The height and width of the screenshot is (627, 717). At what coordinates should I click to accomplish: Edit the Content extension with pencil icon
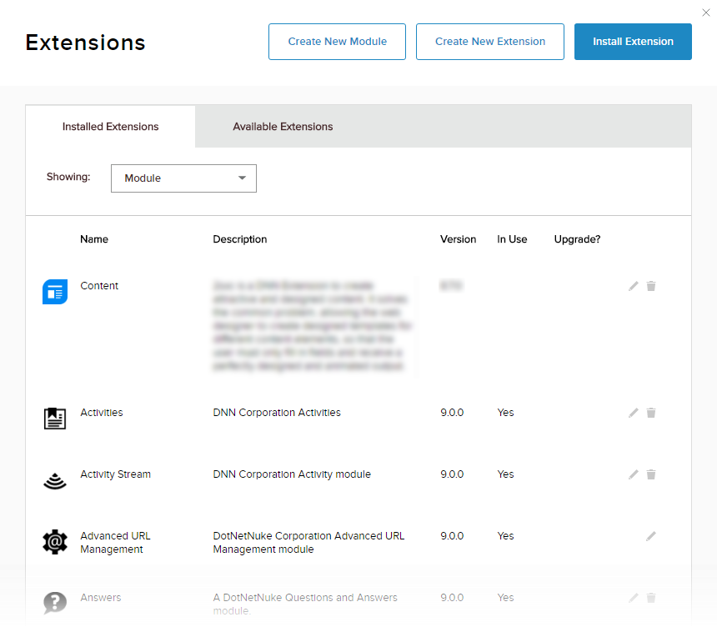pos(634,286)
